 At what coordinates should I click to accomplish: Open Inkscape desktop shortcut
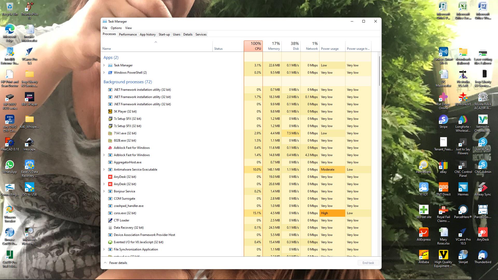[x=29, y=143]
